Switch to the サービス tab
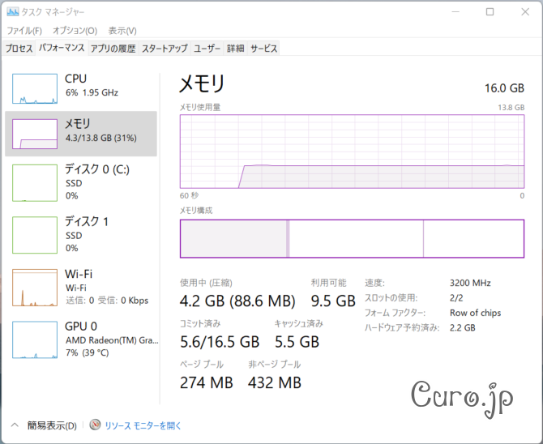 (x=264, y=49)
